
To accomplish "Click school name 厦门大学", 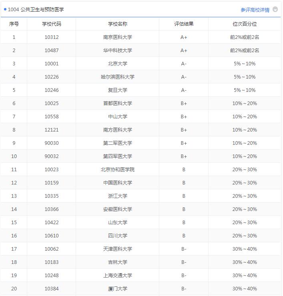I will 118,289.
